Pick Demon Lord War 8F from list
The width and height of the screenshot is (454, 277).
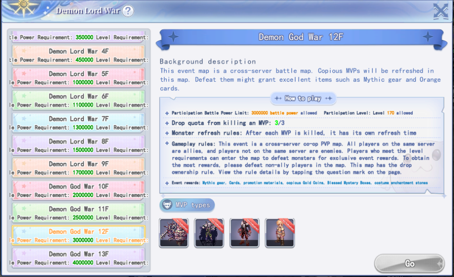tap(78, 146)
